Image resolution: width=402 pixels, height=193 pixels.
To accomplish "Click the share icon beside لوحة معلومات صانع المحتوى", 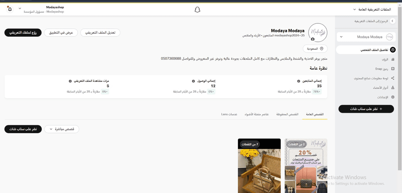I will click(x=393, y=78).
